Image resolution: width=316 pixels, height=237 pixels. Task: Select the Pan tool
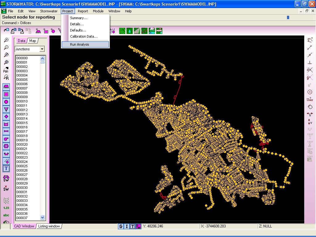pos(6,70)
